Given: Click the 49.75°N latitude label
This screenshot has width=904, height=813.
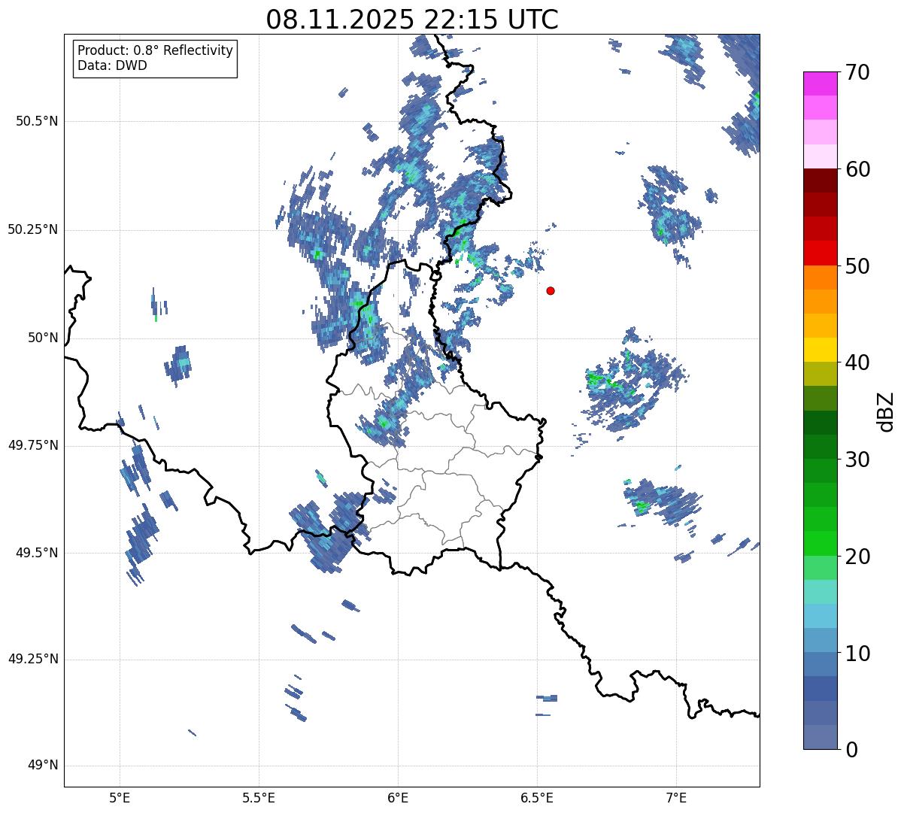Looking at the screenshot, I should click(x=33, y=445).
